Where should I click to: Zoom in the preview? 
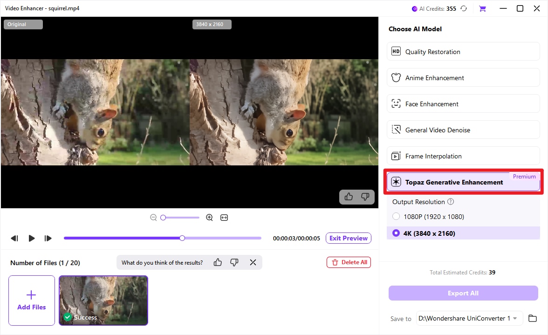209,218
